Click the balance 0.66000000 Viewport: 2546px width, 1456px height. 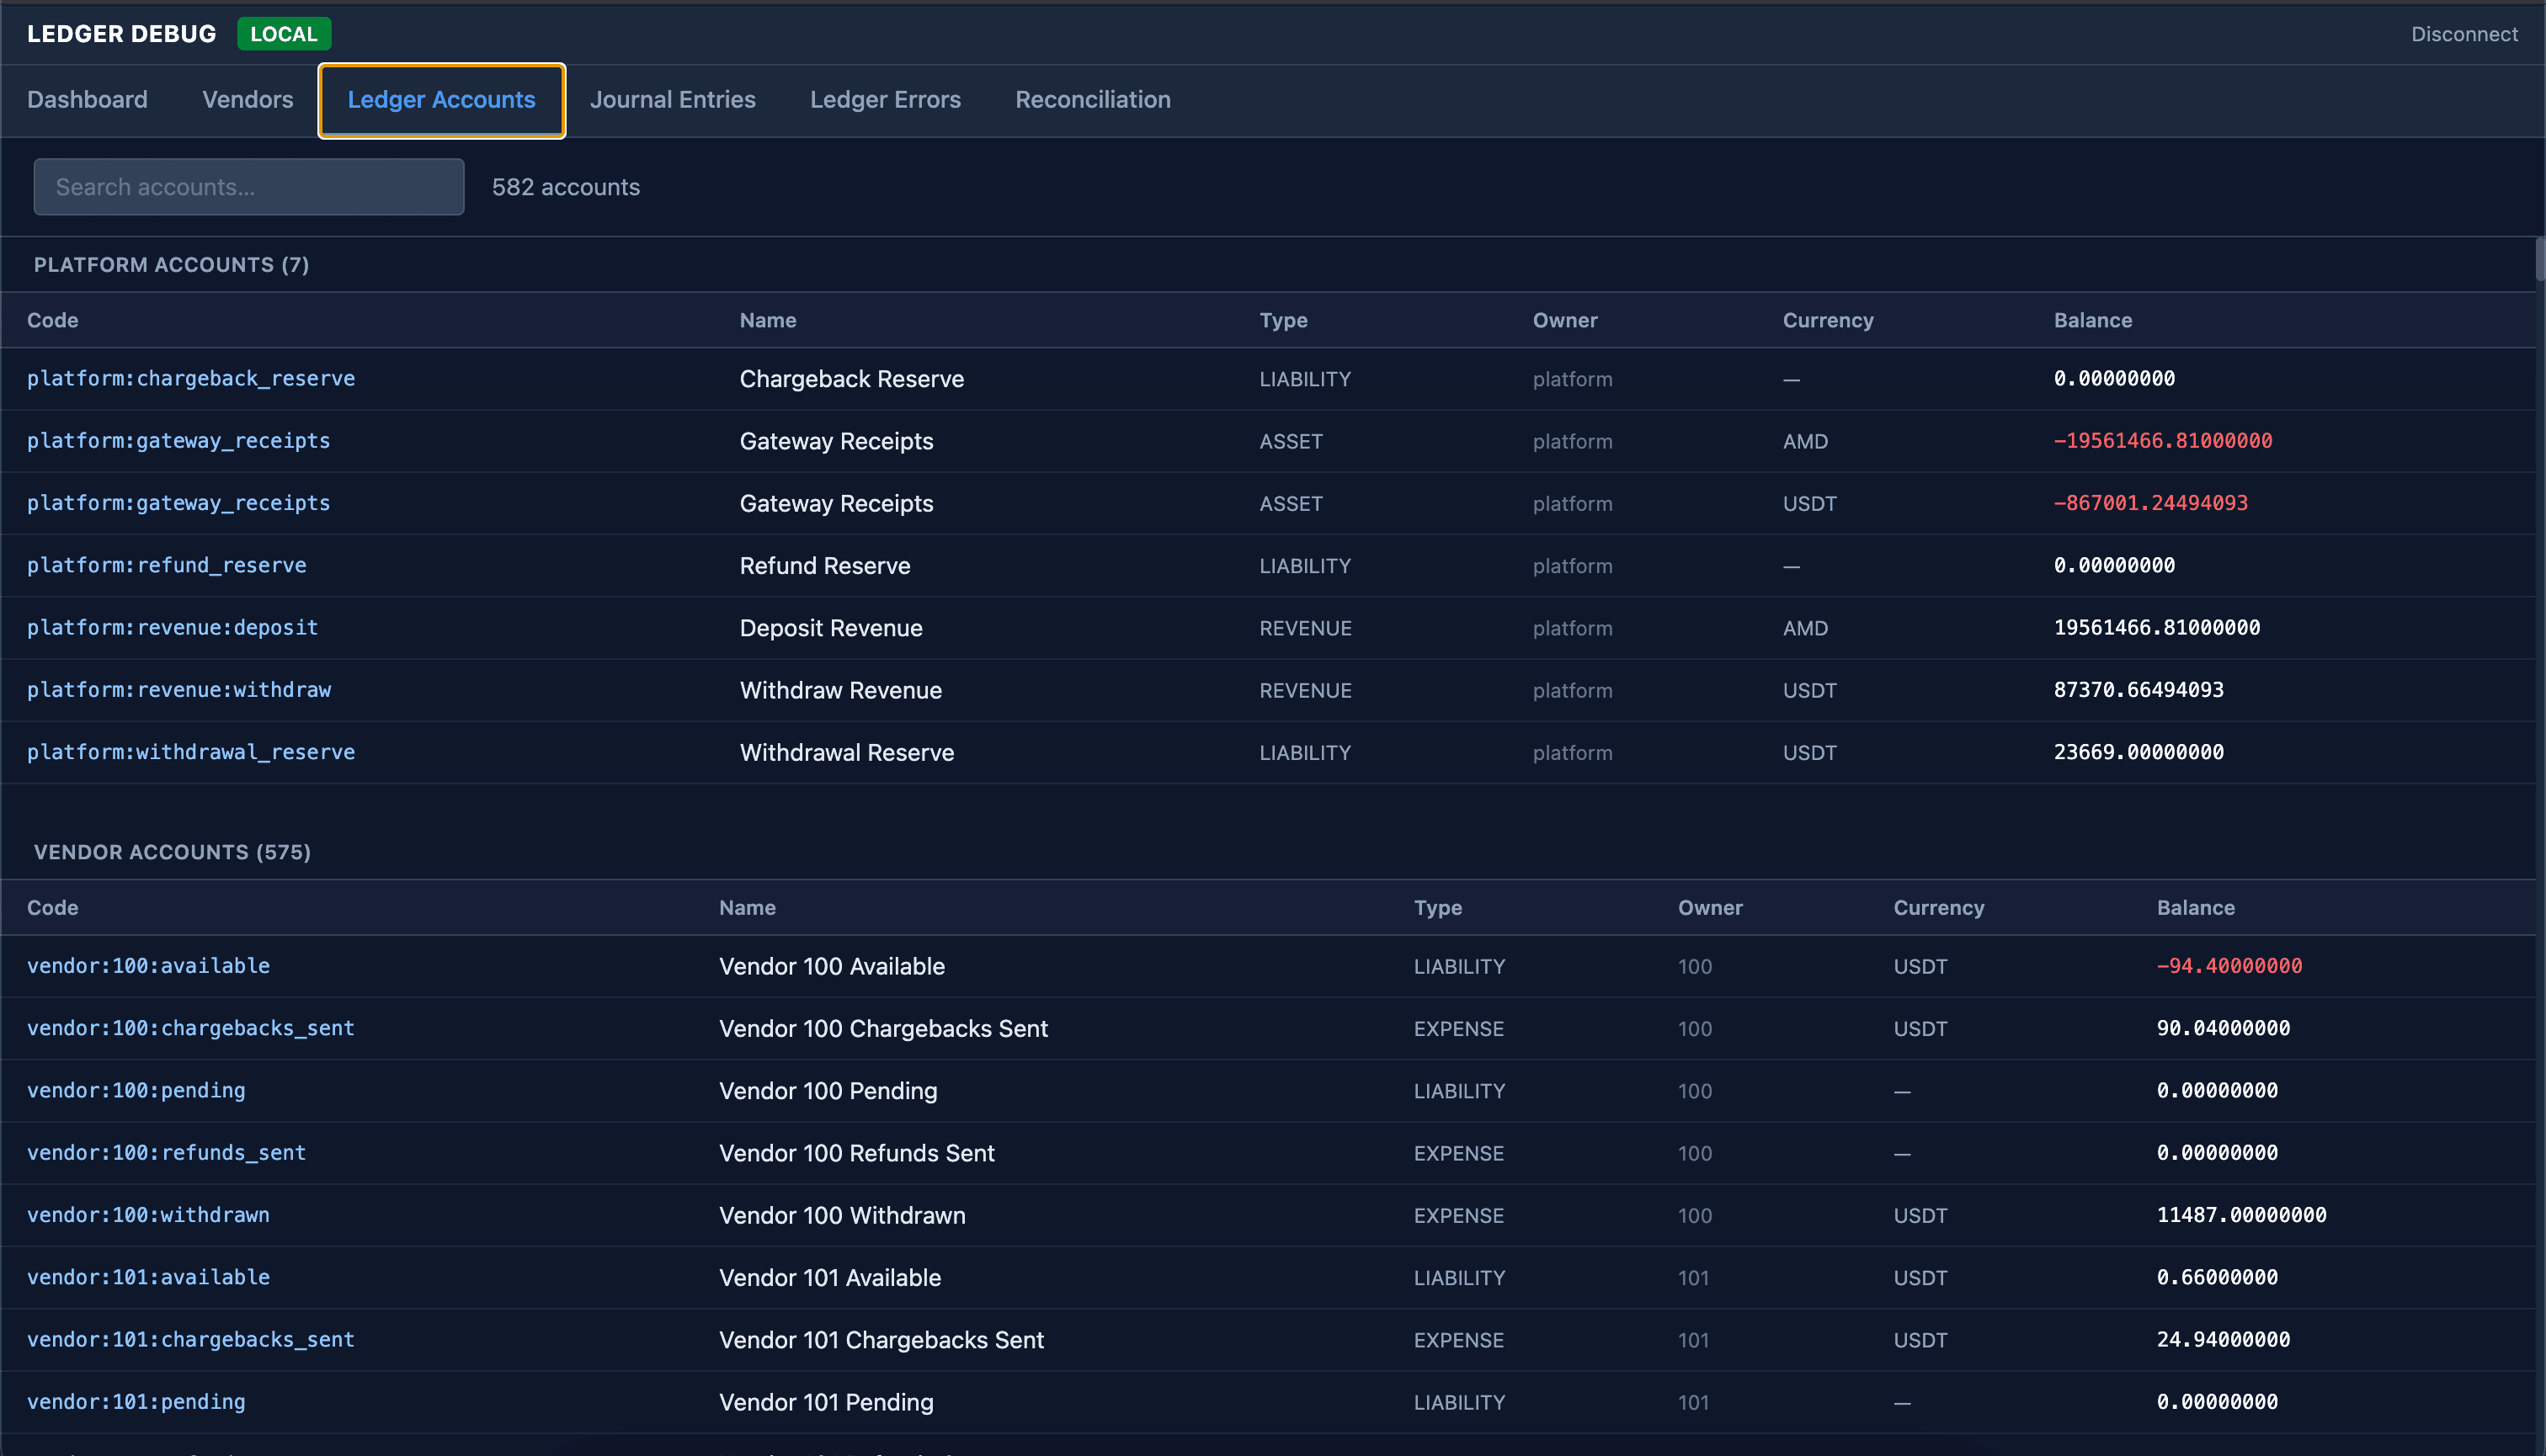2217,1277
